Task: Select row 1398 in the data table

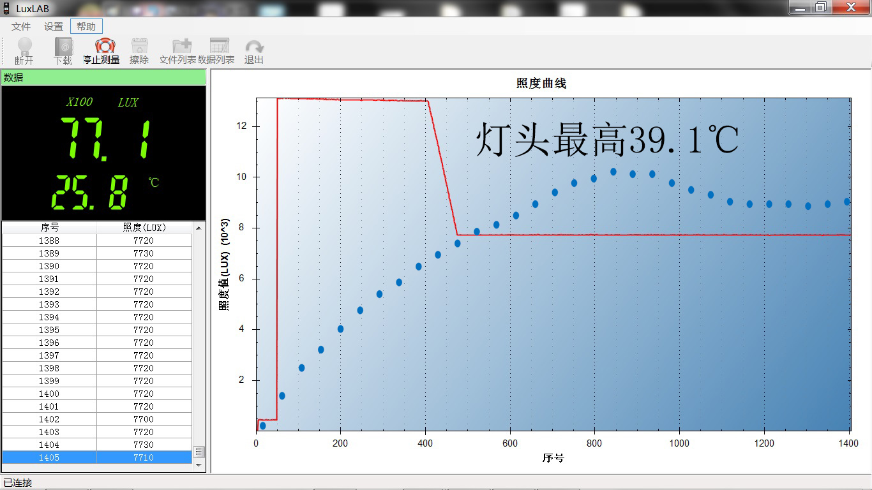Action: tap(97, 368)
